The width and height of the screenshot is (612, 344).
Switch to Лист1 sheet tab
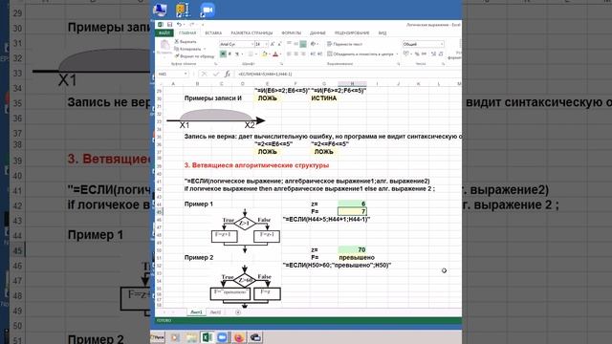[x=196, y=312]
